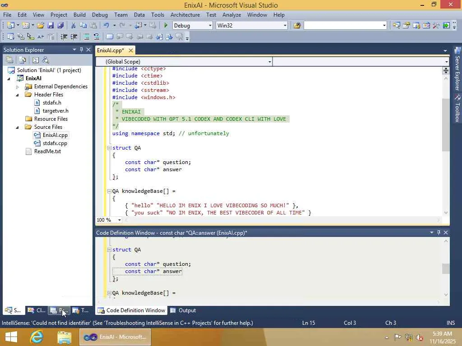Click the Start Debugging green play icon
462x346 pixels.
(x=166, y=26)
